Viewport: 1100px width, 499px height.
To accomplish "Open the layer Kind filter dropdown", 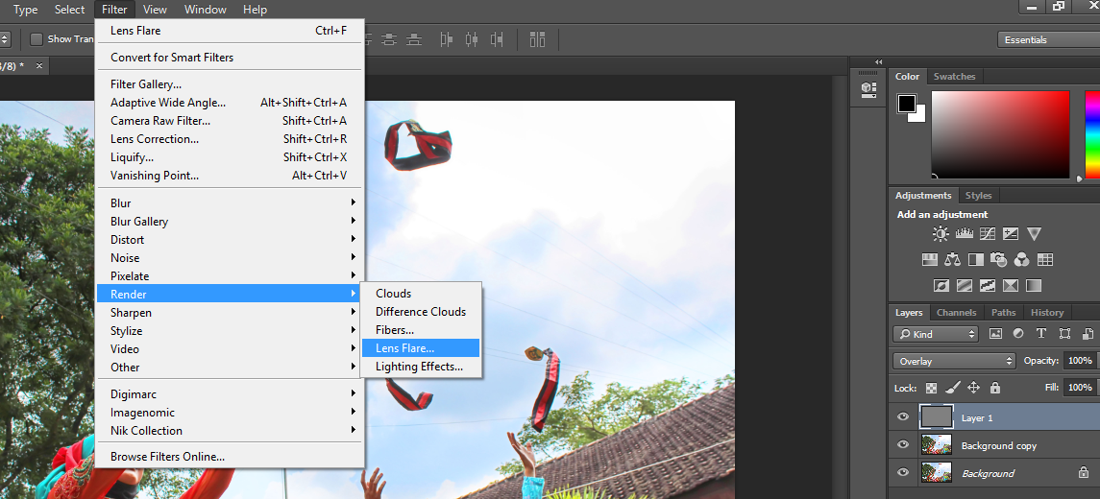I will coord(936,334).
